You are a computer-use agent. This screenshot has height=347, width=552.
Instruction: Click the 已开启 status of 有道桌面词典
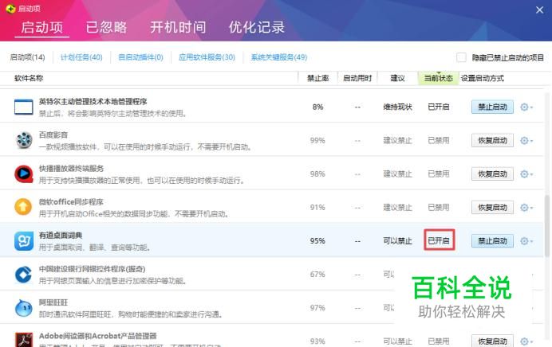[439, 240]
